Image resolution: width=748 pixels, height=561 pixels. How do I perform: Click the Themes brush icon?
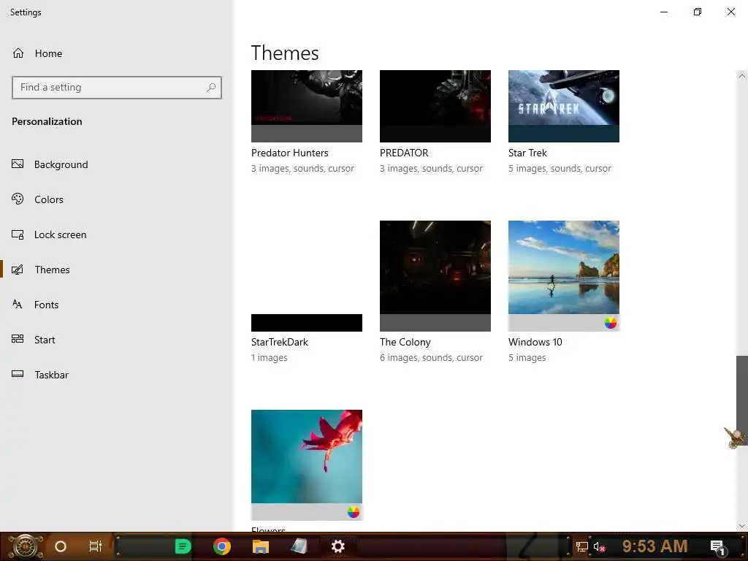point(18,270)
